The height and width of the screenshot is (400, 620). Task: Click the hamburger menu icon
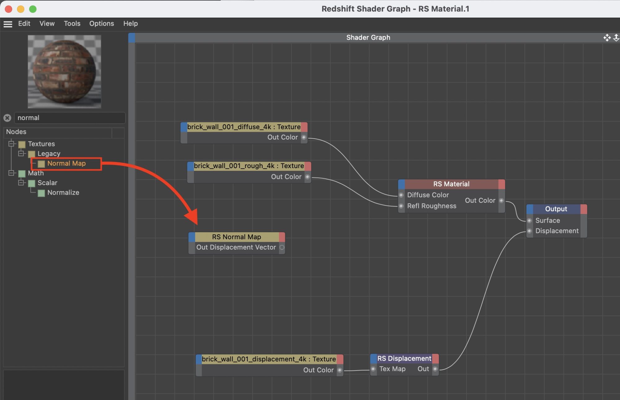click(8, 24)
